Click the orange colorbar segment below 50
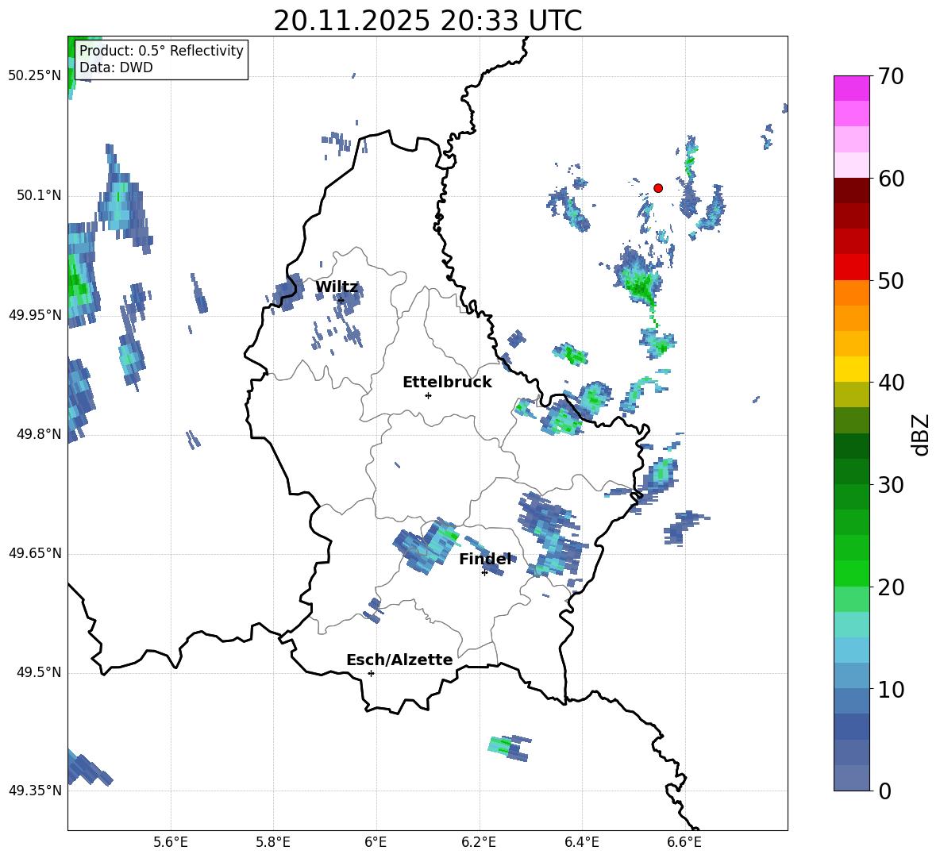The image size is (940, 858). click(851, 293)
